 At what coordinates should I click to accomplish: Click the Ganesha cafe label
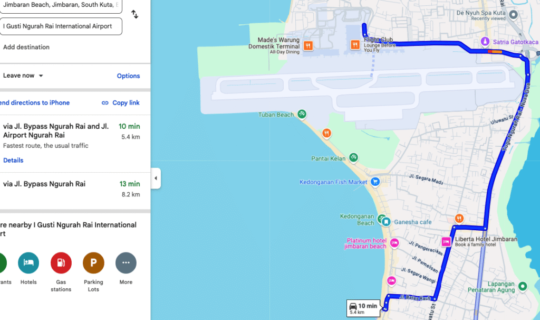412,222
